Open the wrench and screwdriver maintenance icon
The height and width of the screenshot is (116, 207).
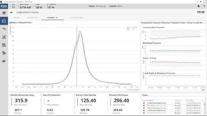pyautogui.click(x=4, y=37)
